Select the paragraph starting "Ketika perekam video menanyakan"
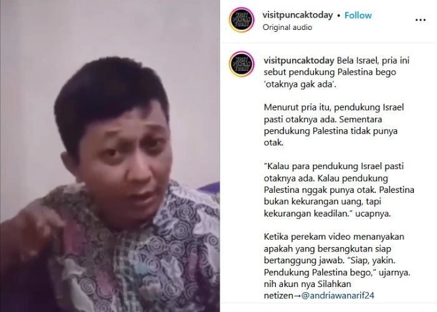437x312 pixels. click(337, 255)
